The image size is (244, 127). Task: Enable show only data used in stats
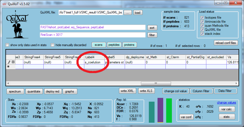[x=7, y=45]
